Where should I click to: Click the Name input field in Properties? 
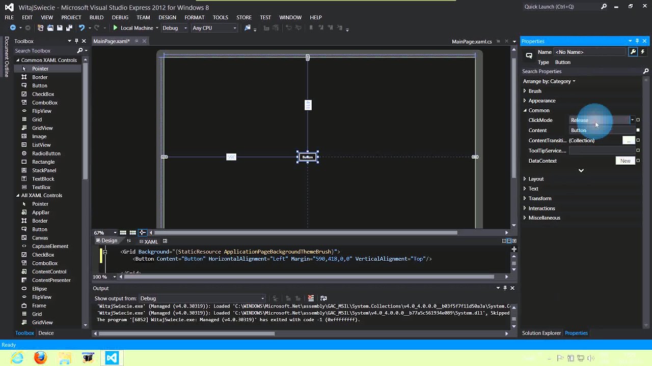pyautogui.click(x=590, y=52)
